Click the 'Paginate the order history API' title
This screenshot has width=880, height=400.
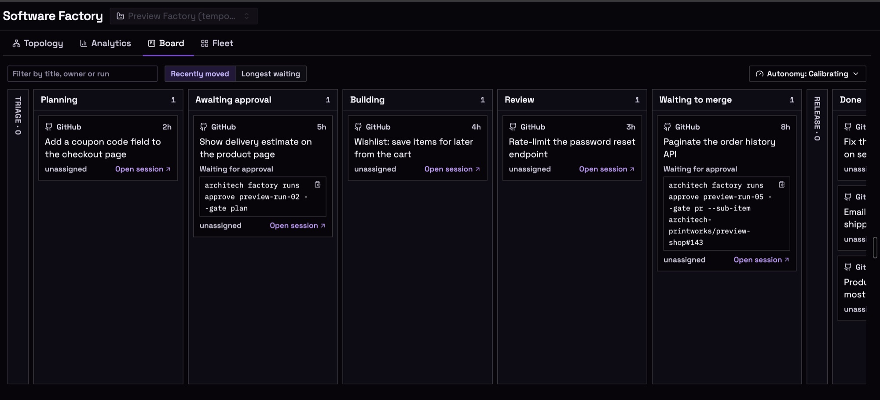pos(719,148)
